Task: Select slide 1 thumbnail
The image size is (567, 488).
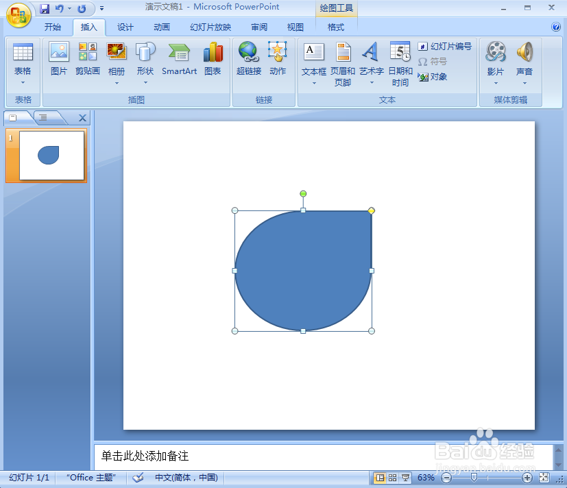Action: click(x=51, y=156)
